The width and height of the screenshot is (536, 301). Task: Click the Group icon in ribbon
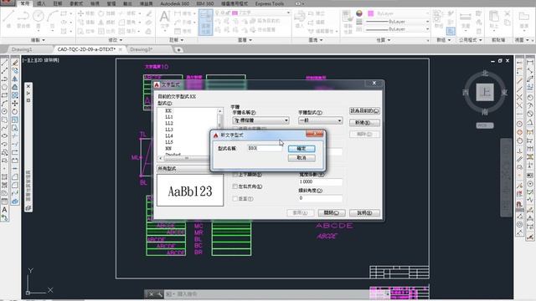(438, 16)
